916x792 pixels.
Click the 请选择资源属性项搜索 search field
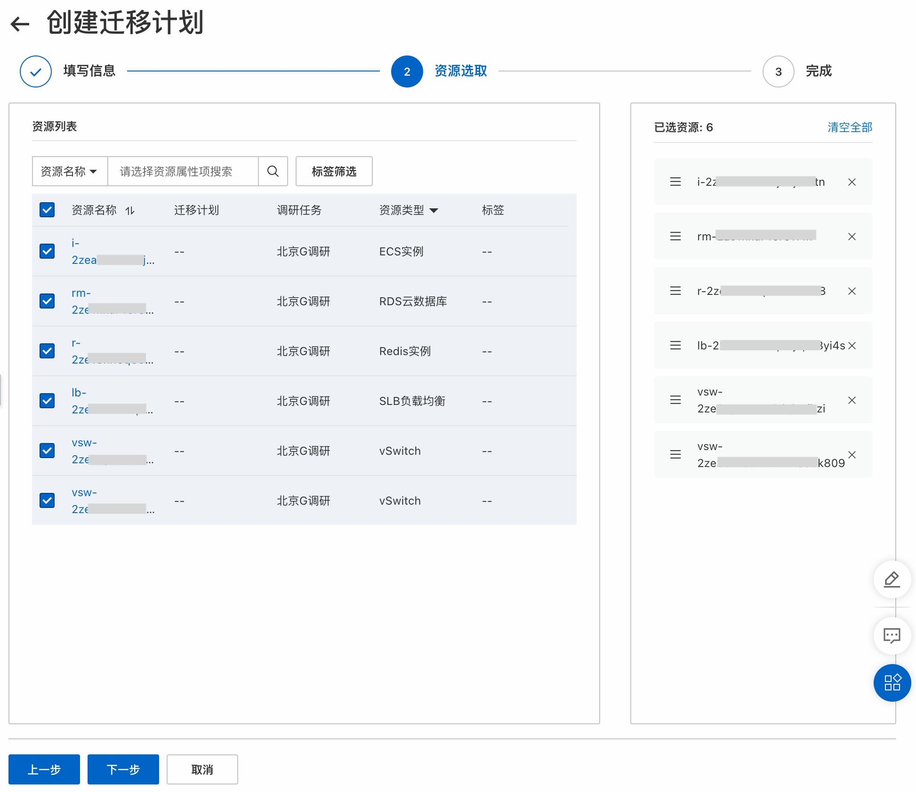pos(183,171)
